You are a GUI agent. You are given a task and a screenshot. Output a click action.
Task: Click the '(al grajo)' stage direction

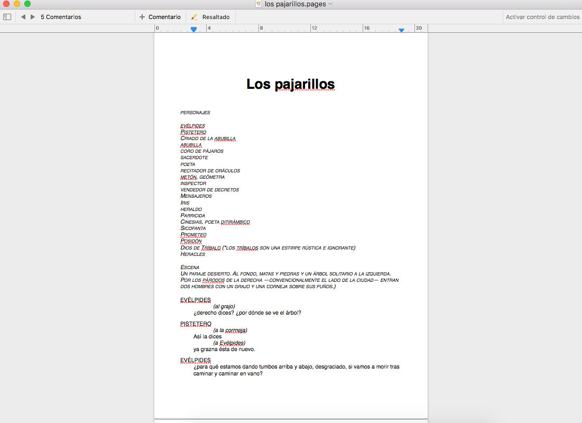coord(224,306)
